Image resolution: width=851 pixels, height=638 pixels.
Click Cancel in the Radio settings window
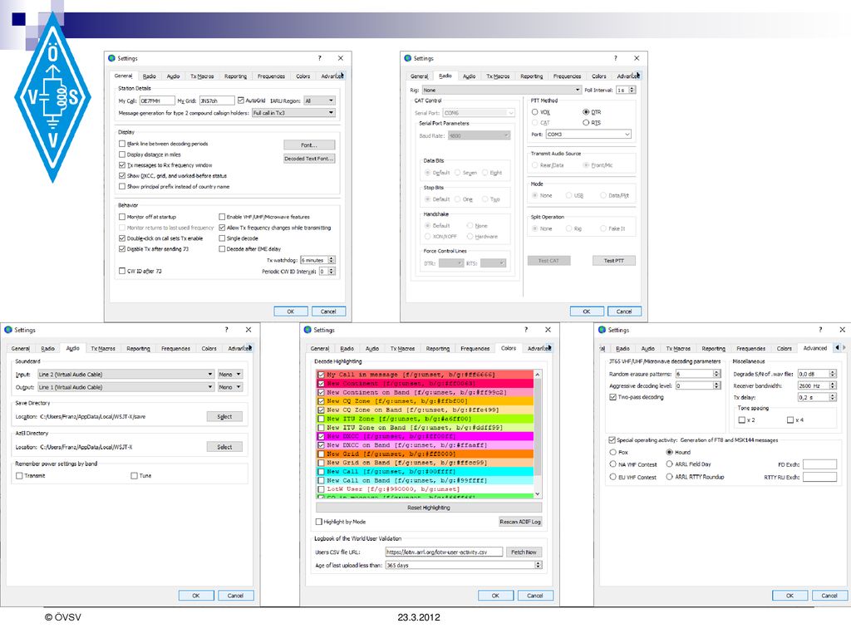point(624,312)
